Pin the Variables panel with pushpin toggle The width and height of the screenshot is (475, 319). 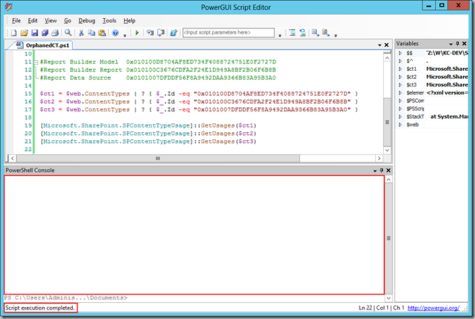457,44
